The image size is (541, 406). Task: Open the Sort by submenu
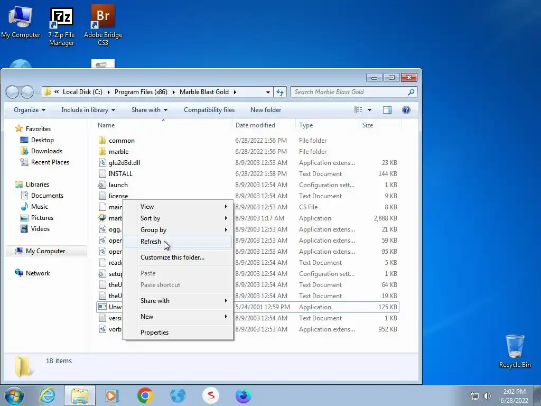click(x=178, y=218)
